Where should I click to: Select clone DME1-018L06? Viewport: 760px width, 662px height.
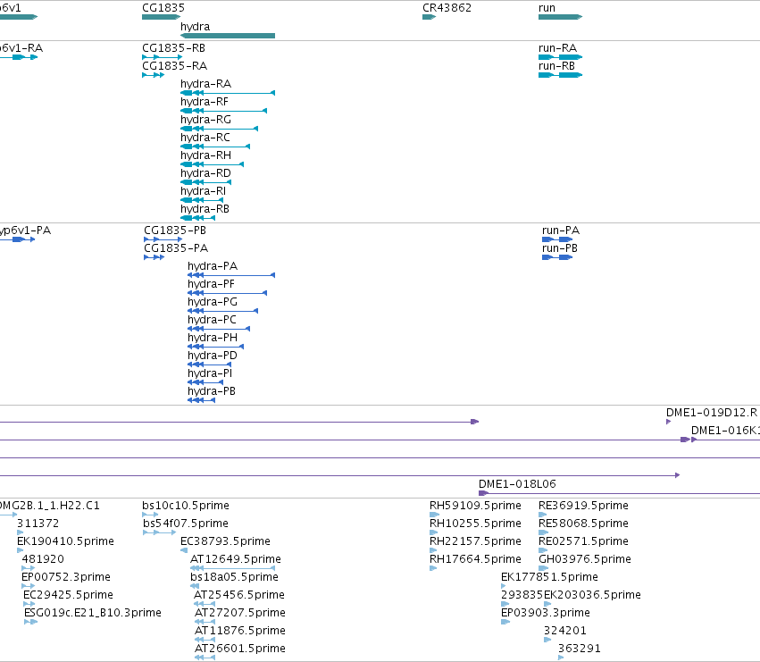[517, 484]
